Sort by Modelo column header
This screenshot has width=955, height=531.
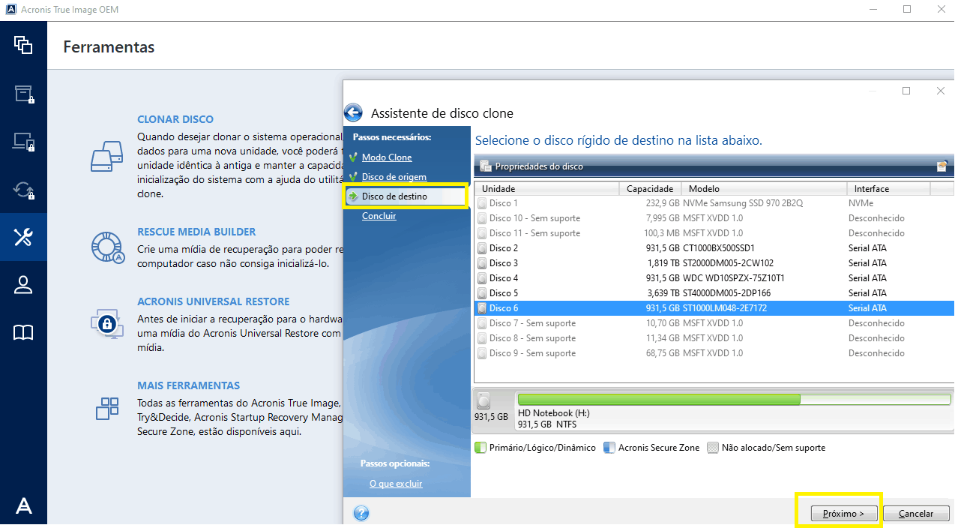coord(765,189)
